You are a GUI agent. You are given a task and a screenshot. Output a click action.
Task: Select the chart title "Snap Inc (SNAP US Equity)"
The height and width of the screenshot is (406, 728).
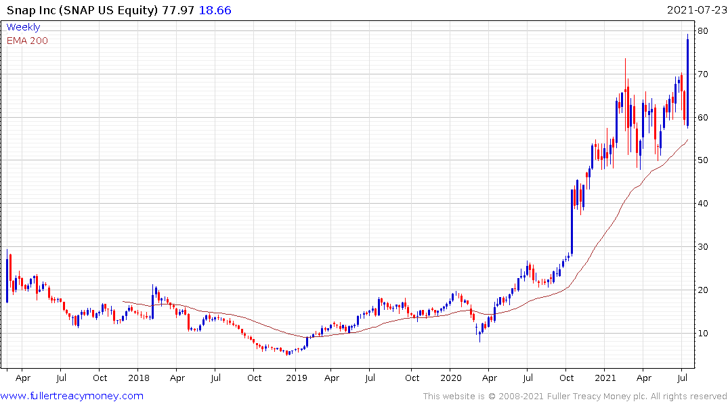click(x=82, y=10)
